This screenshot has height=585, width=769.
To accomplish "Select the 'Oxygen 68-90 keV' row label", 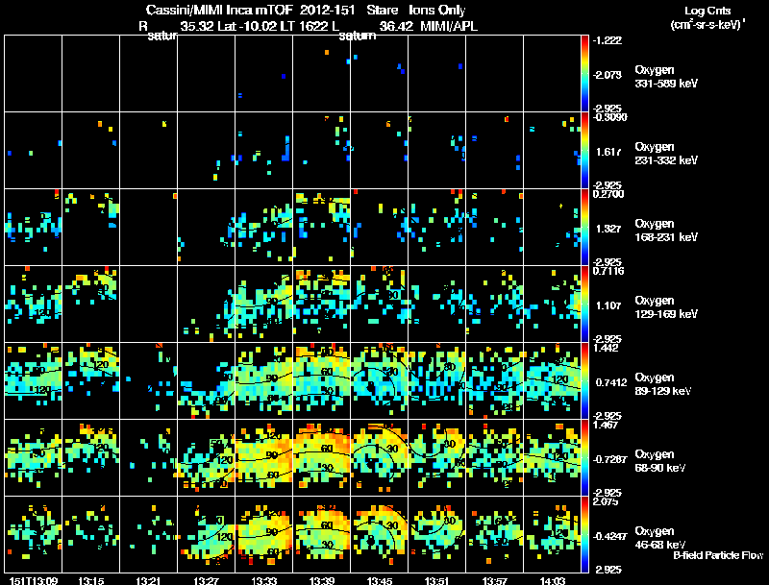I will [x=660, y=461].
